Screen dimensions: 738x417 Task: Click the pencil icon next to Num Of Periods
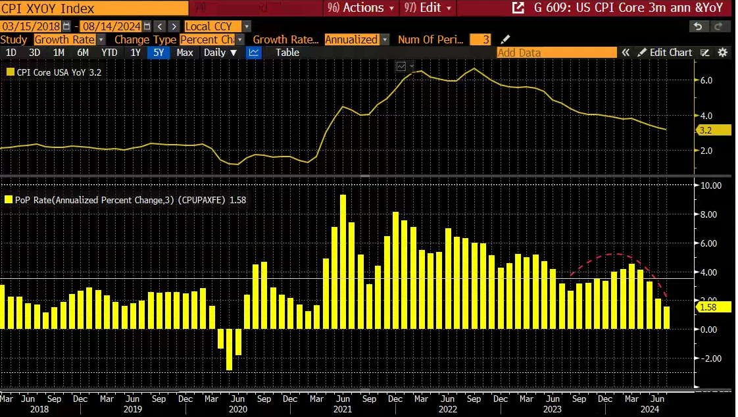(505, 39)
